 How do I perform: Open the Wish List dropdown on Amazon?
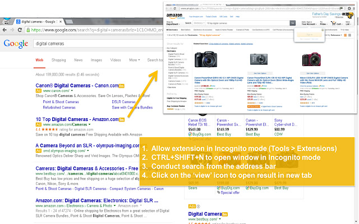348,23
